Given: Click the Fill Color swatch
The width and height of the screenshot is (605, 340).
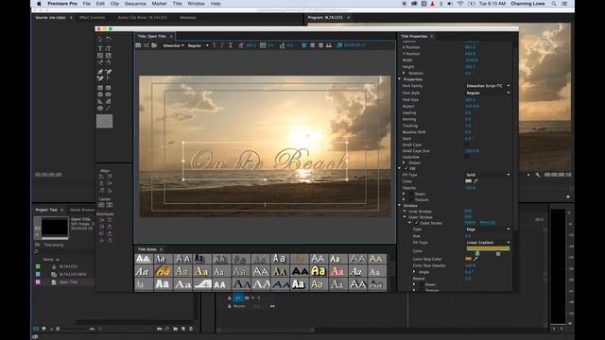Looking at the screenshot, I should coord(469,180).
